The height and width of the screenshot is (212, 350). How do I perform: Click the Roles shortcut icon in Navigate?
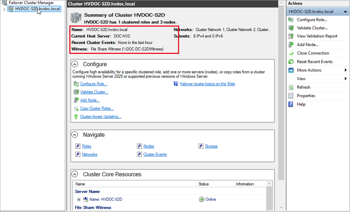tap(78, 146)
